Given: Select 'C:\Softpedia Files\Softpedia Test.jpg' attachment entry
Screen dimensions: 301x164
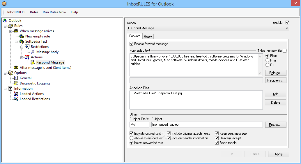Looking at the screenshot, I should click(x=156, y=93).
